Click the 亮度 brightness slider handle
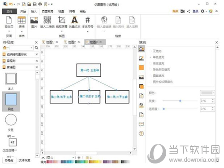The height and width of the screenshot is (168, 224). pyautogui.click(x=180, y=101)
